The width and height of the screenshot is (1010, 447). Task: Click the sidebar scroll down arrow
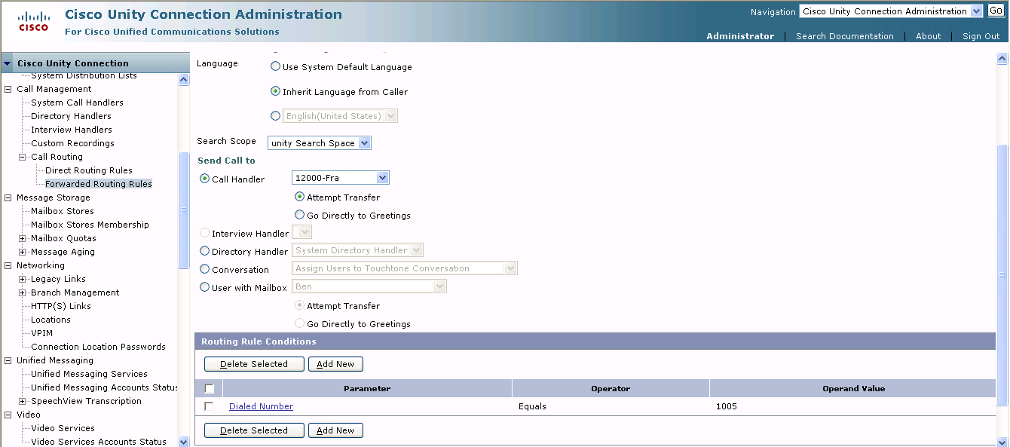click(184, 442)
